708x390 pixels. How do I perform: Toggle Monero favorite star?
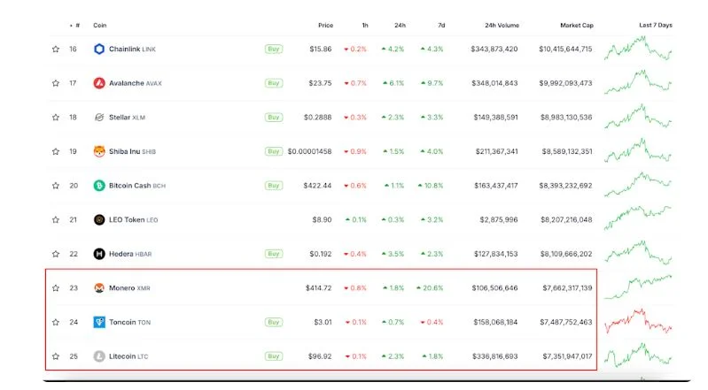[56, 288]
